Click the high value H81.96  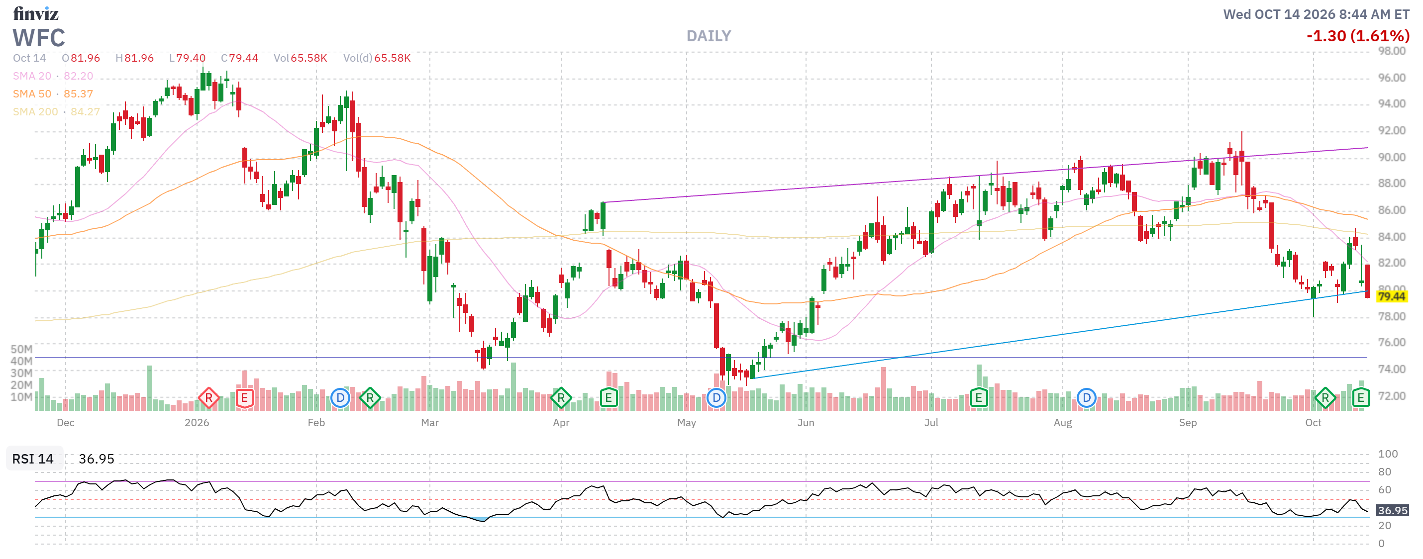[134, 59]
